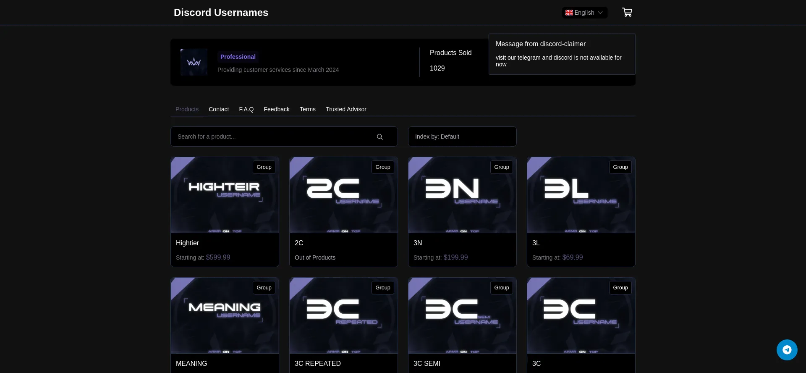Open the Feedback tab
Viewport: 806px width, 373px height.
(277, 109)
